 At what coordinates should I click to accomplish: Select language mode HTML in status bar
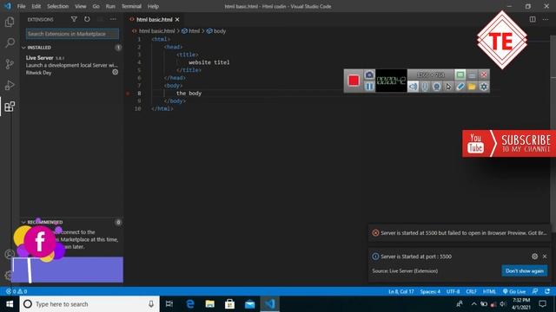pos(489,291)
